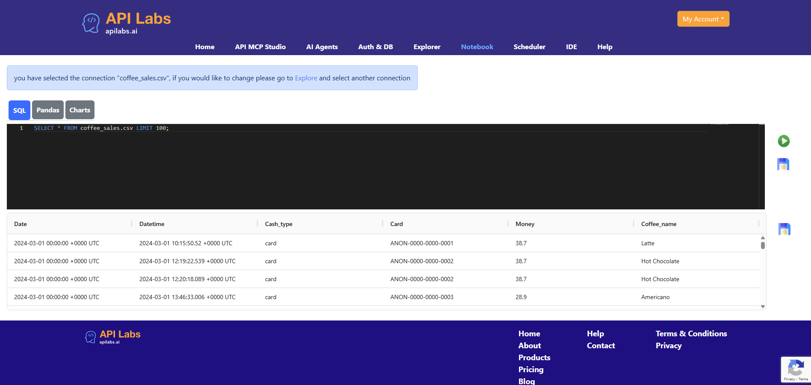Open the Privacy footer link
Viewport: 811px width, 385px height.
(669, 346)
